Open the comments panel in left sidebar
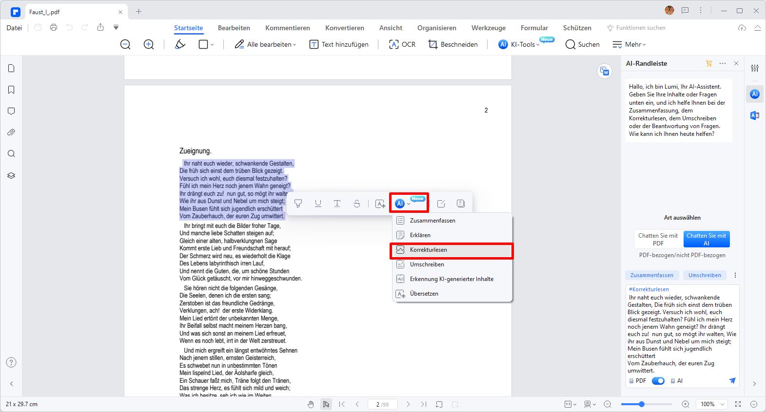This screenshot has height=412, width=766. [11, 111]
